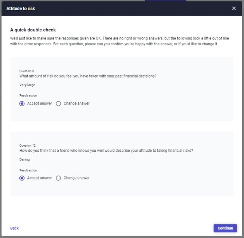Viewport: 244px width, 238px height.
Task: Choose Change answer for Question 12
Action: (59, 178)
